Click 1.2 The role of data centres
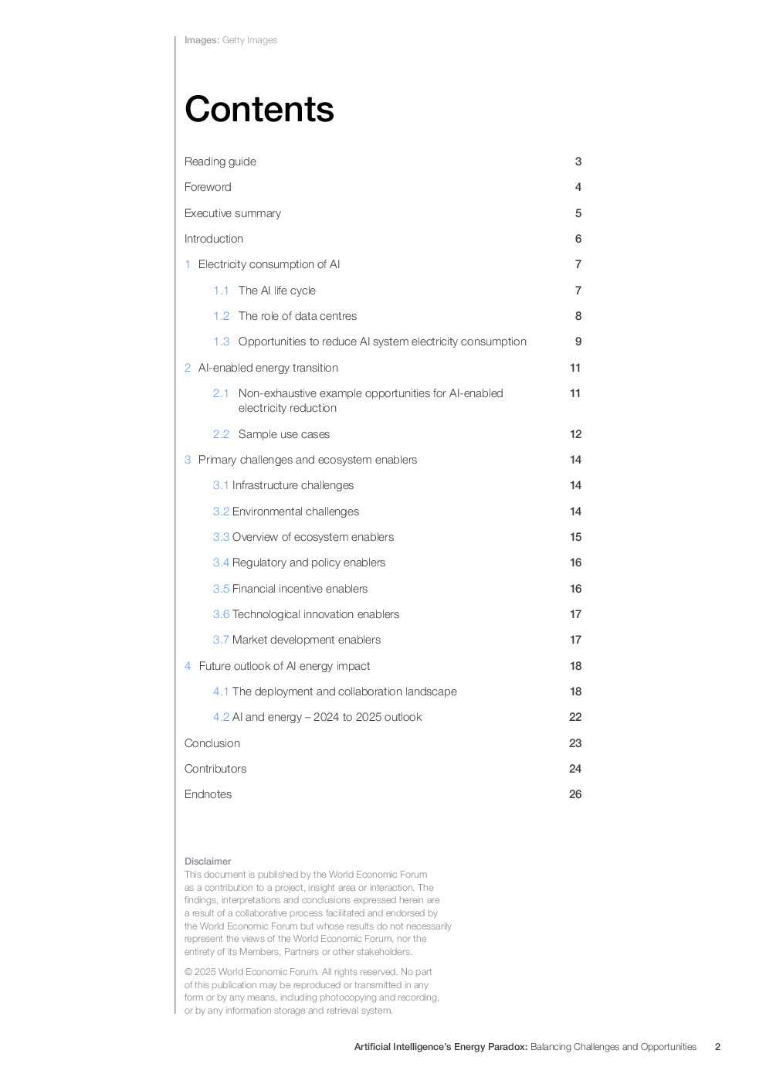The image size is (766, 1084). 297,316
